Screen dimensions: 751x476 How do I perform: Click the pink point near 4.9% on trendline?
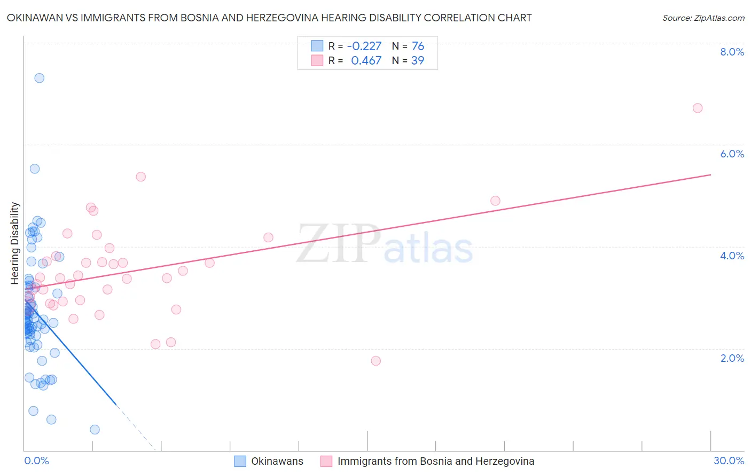coord(495,201)
